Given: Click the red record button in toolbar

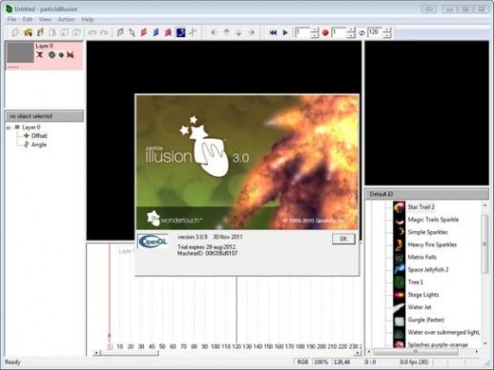Looking at the screenshot, I should coord(325,32).
